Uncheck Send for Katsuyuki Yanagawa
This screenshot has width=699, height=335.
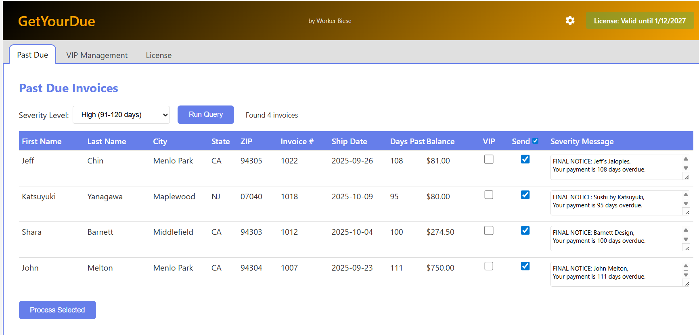tap(525, 195)
